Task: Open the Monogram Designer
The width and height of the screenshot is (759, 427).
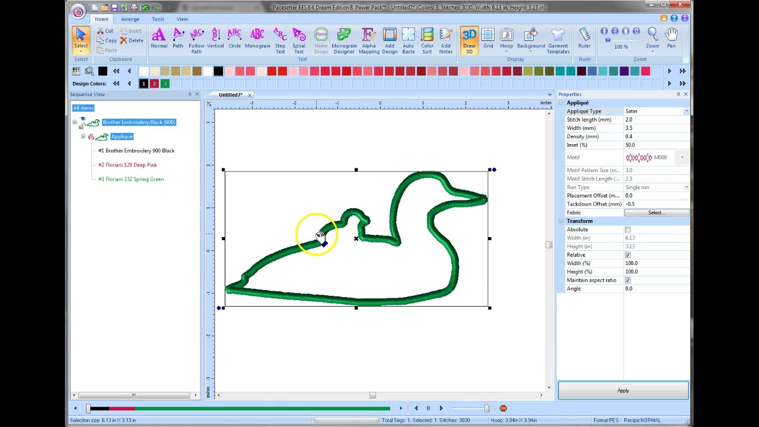Action: click(344, 40)
